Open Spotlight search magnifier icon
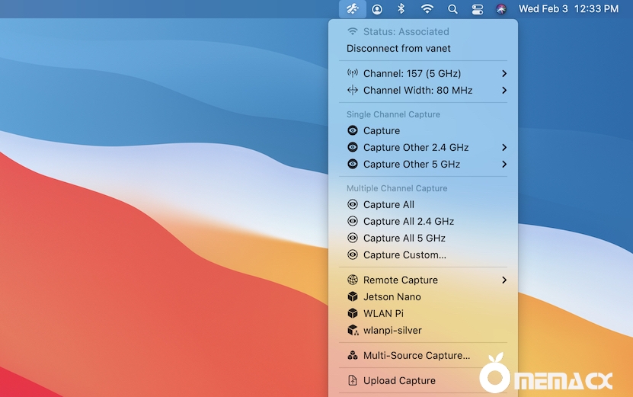The image size is (633, 397). click(452, 9)
